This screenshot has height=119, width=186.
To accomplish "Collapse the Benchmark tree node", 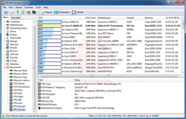I will click(4, 67).
